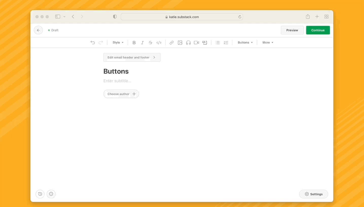Apply strikethrough to text
364x207 pixels.
tap(150, 43)
